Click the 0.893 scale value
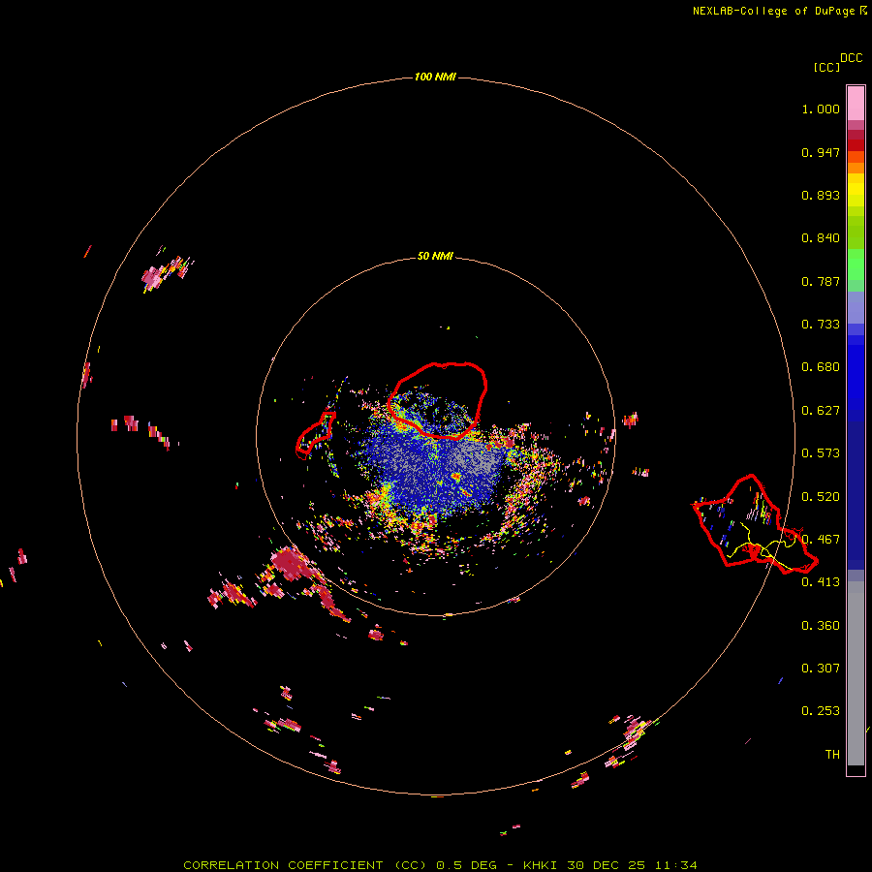872x872 pixels. tap(821, 195)
